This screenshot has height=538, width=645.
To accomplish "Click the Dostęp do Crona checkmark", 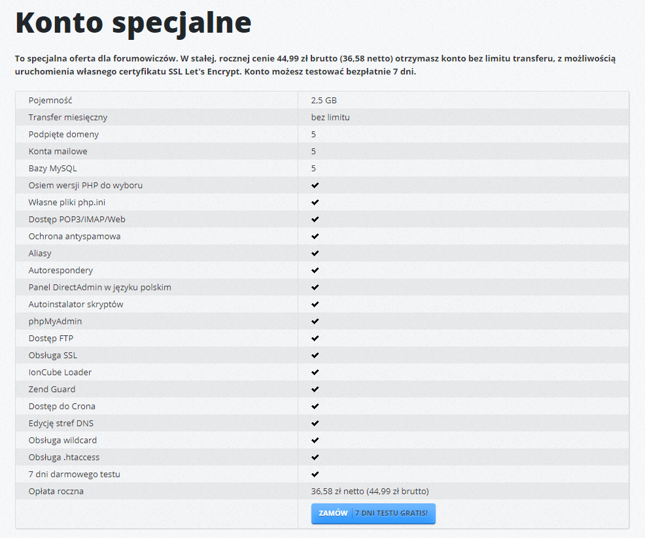I will tap(315, 406).
